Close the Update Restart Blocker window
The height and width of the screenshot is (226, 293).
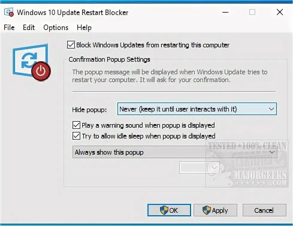[280, 12]
